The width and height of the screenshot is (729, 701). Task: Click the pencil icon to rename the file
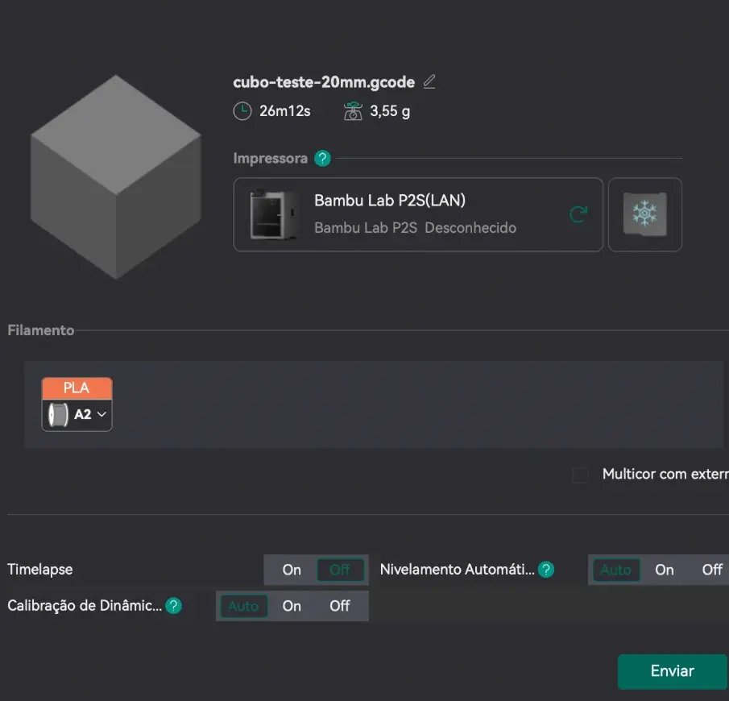tap(429, 82)
